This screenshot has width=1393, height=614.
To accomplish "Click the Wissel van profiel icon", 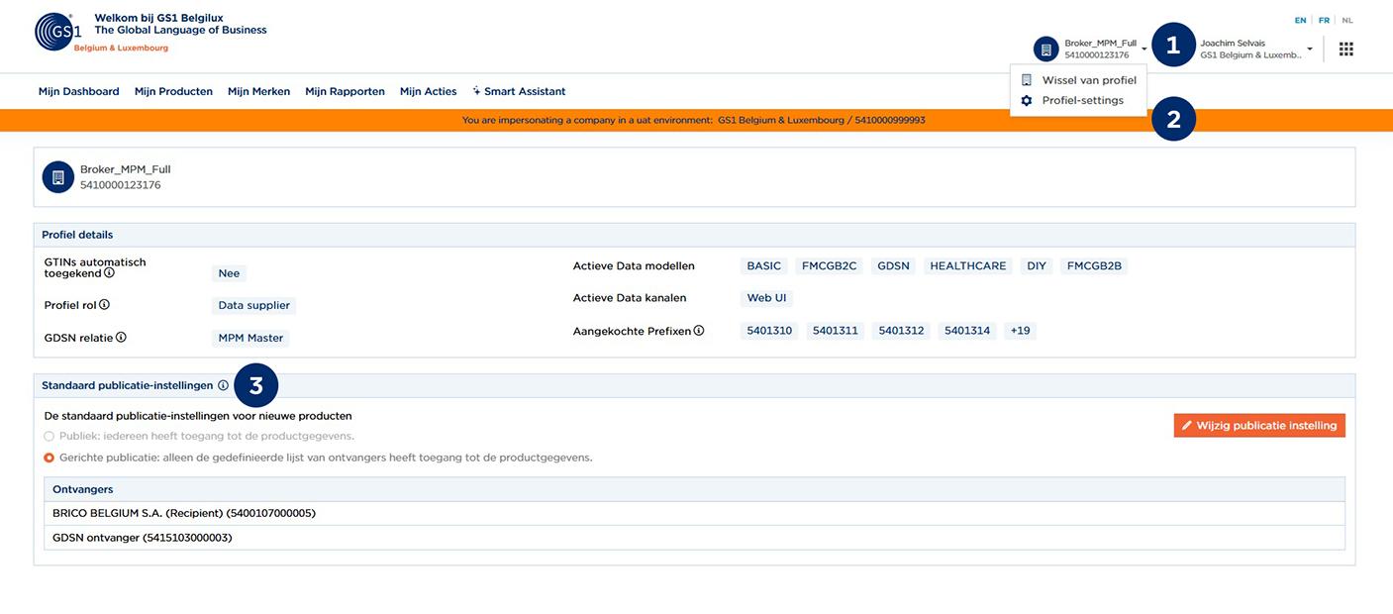I will (x=1027, y=79).
